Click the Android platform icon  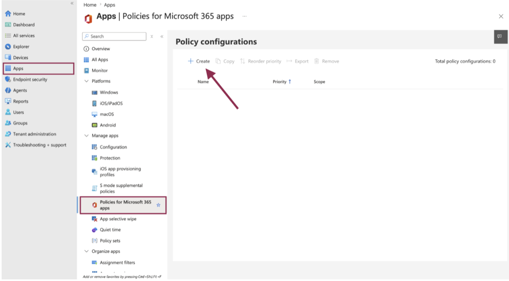94,125
